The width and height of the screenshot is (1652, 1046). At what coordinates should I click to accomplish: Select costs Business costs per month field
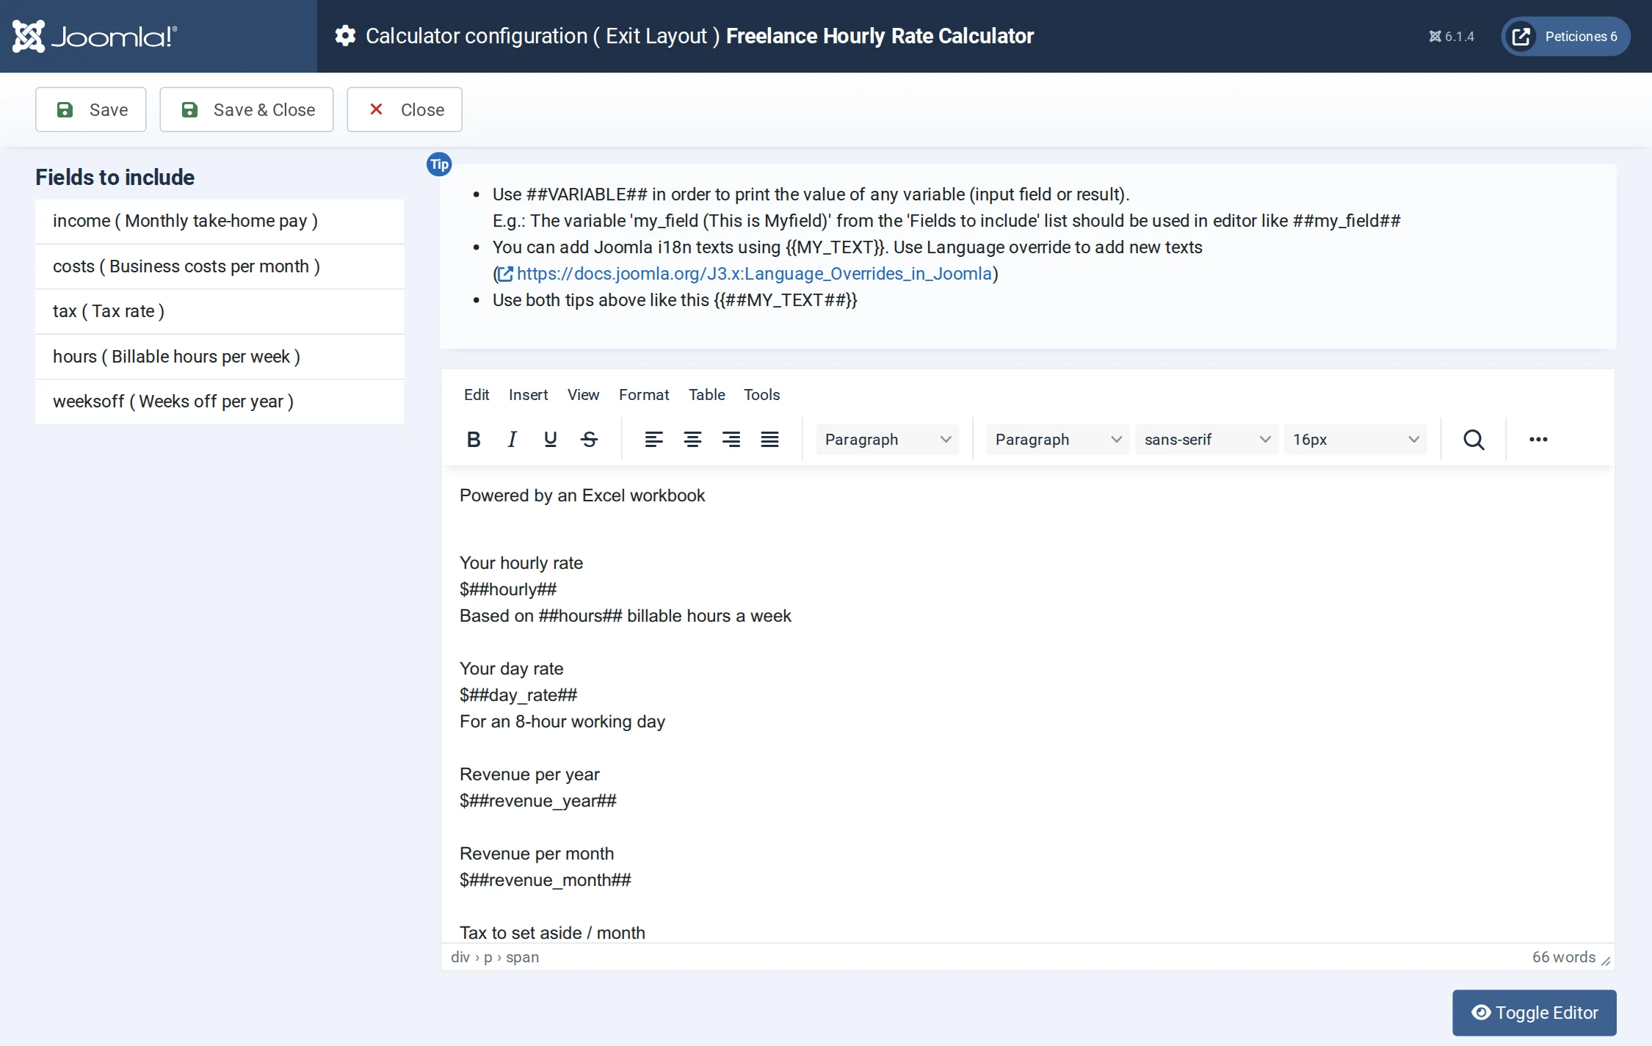(220, 266)
